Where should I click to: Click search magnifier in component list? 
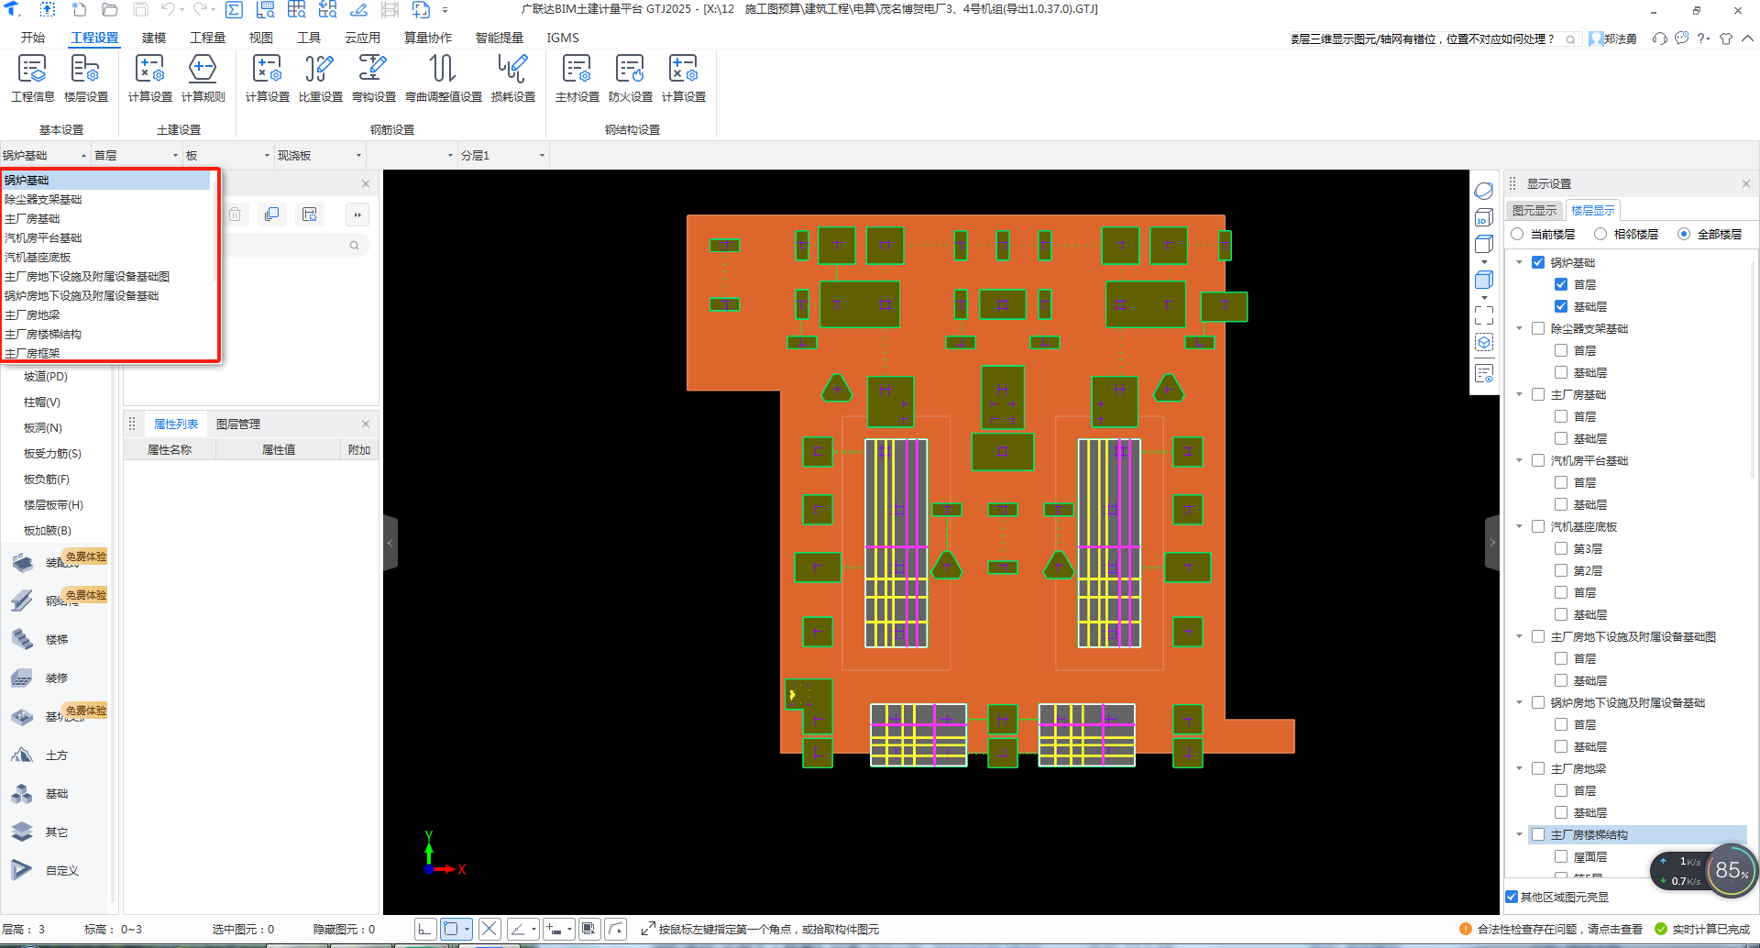coord(354,245)
